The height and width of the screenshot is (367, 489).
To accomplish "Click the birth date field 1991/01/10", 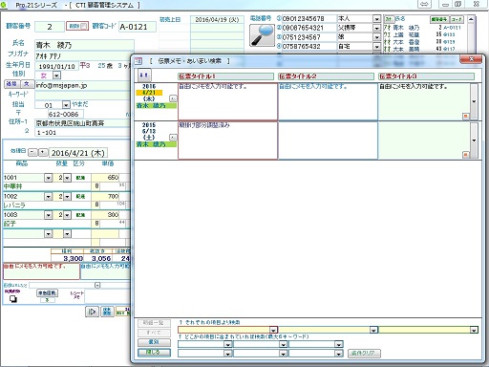I will (x=56, y=66).
